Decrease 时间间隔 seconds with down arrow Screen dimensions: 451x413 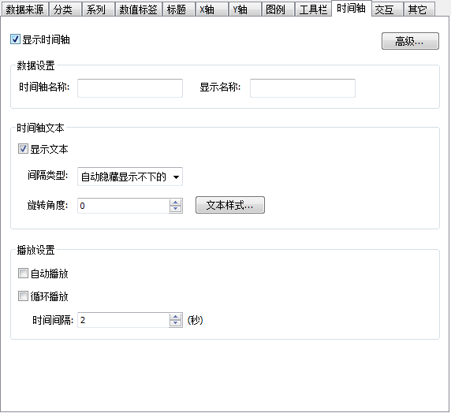pyautogui.click(x=176, y=323)
